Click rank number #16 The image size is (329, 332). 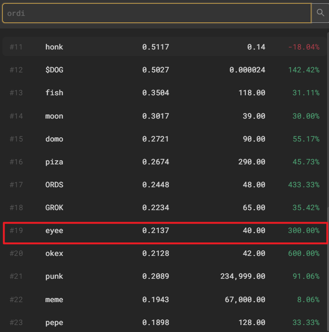tap(16, 162)
